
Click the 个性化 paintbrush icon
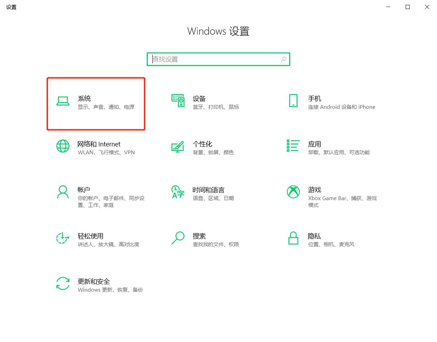[x=177, y=147]
